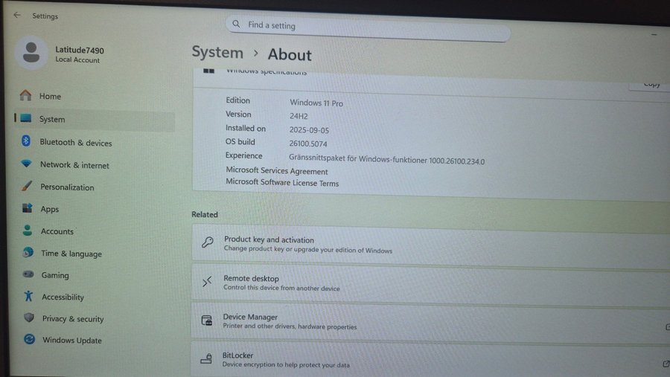Screen dimensions: 670x377
Task: Click the Apps icon in sidebar
Action: [x=28, y=209]
